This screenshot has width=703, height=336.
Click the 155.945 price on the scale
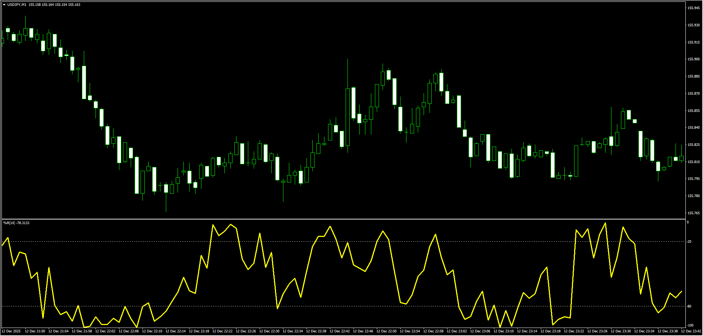693,8
